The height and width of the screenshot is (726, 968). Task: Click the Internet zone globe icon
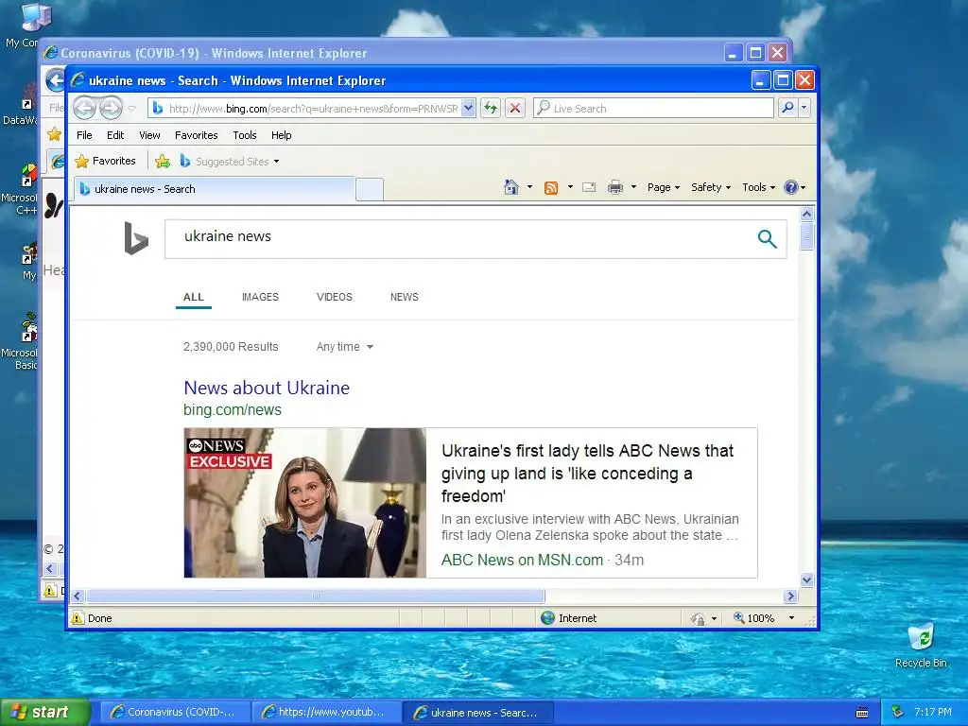547,618
